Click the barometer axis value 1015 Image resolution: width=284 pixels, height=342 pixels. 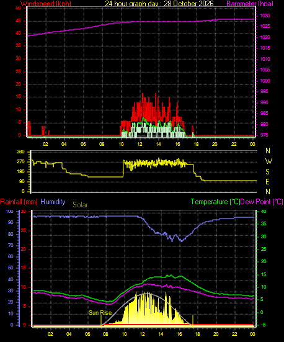pos(265,48)
